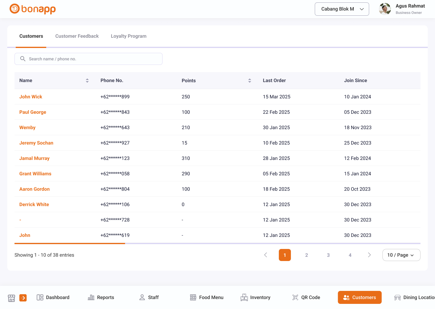Screen dimensions: 435x309
Task: Click the bonapp logo
Action: pyautogui.click(x=33, y=9)
